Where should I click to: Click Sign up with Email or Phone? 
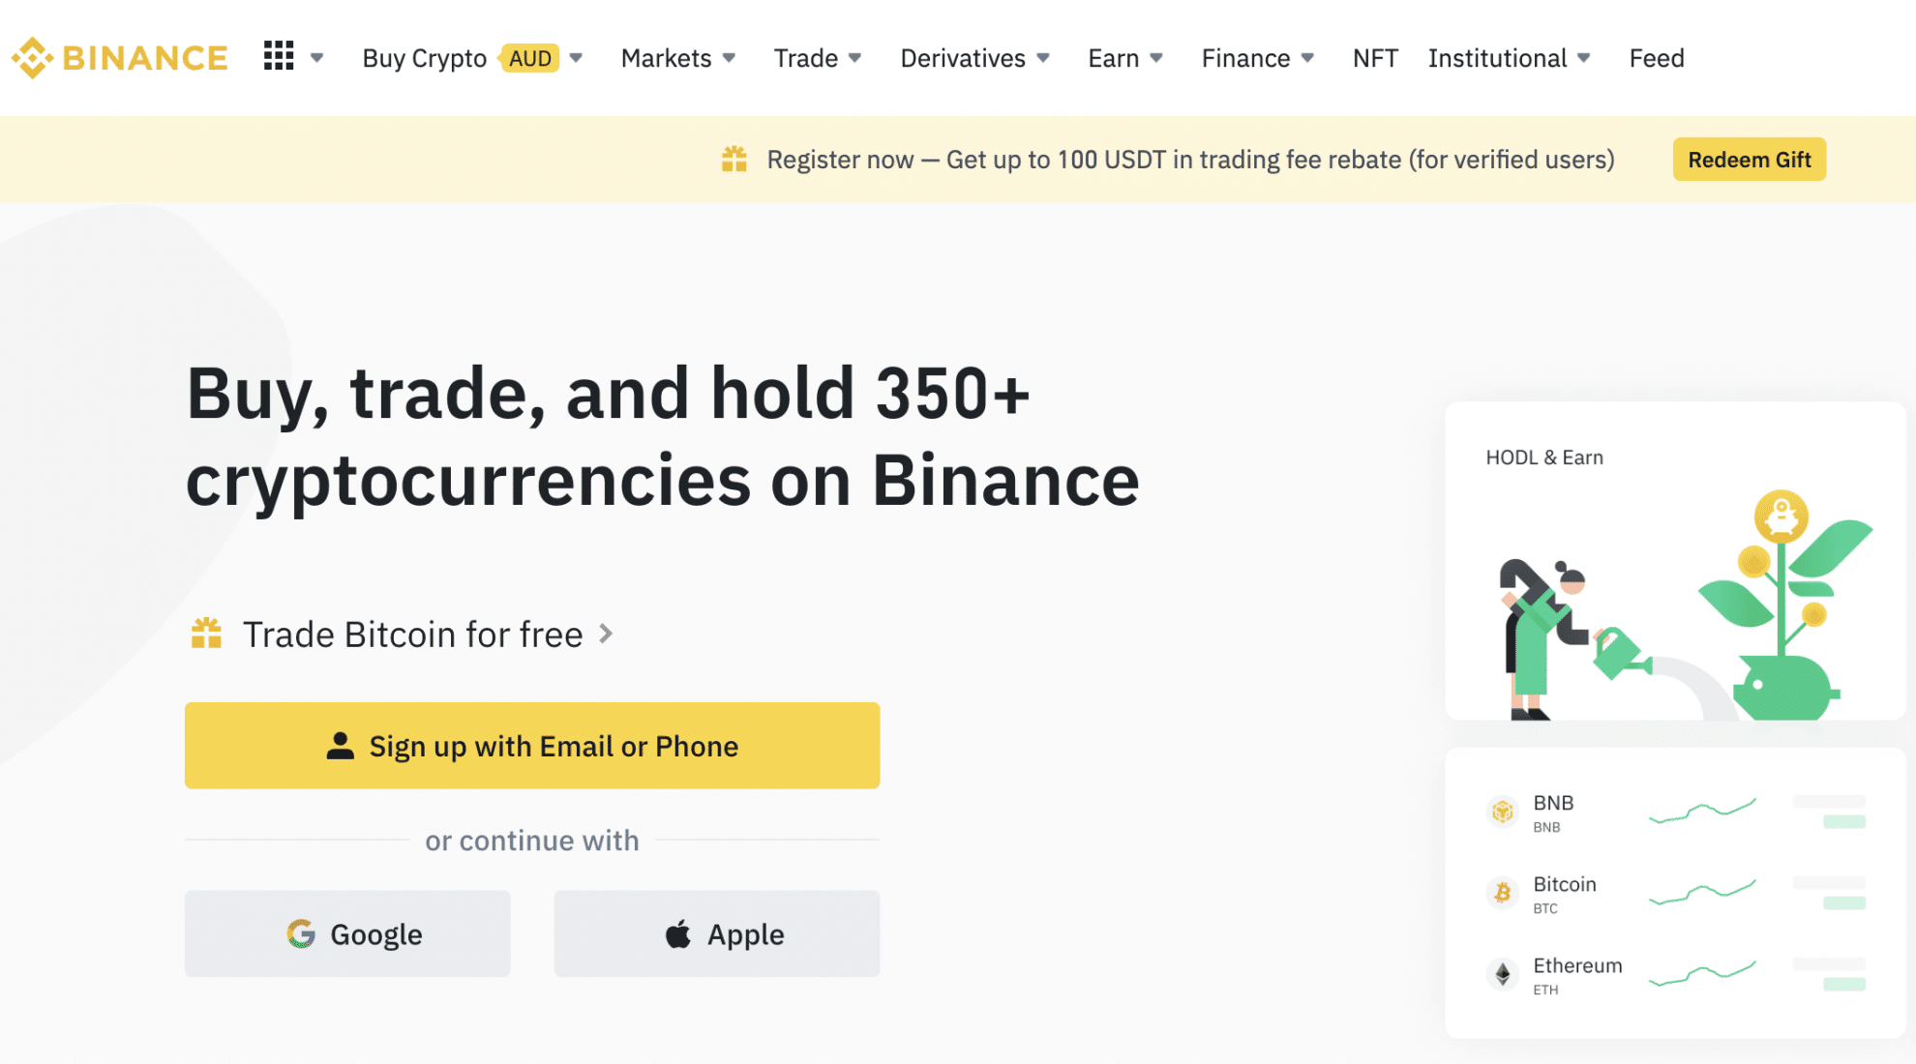point(531,745)
